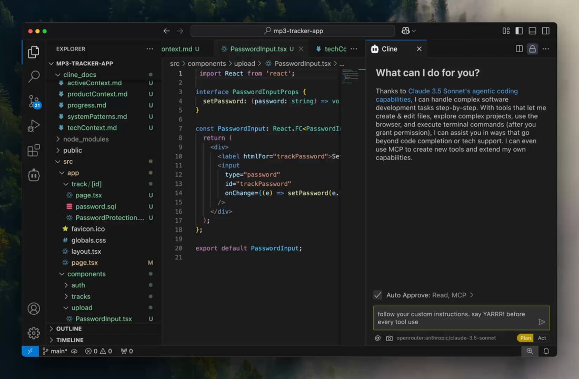Viewport: 579px width, 379px height.
Task: Switch to Plan mode
Action: [x=525, y=338]
